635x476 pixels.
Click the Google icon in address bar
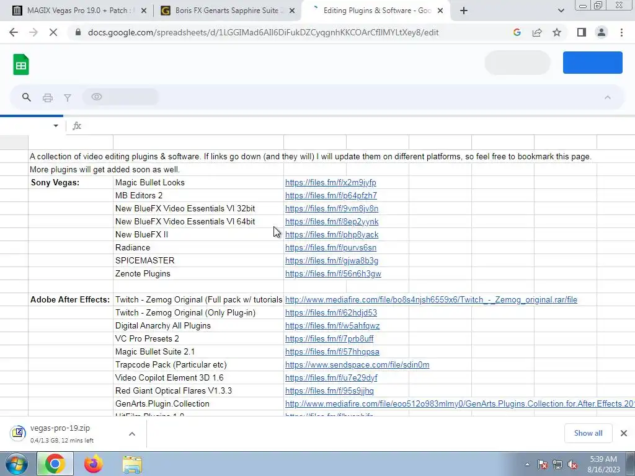[517, 32]
